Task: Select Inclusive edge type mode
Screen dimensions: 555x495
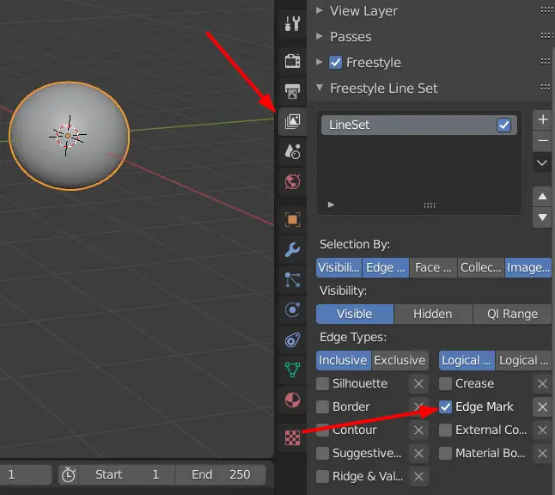Action: 344,360
